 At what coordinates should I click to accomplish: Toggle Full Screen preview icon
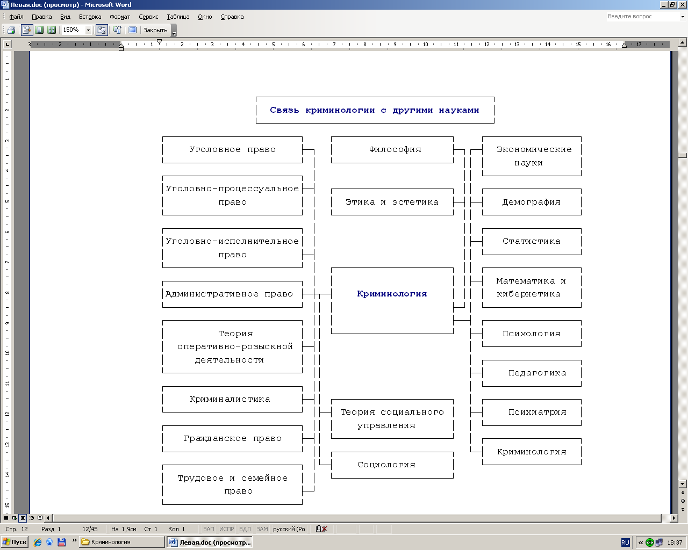pos(132,30)
